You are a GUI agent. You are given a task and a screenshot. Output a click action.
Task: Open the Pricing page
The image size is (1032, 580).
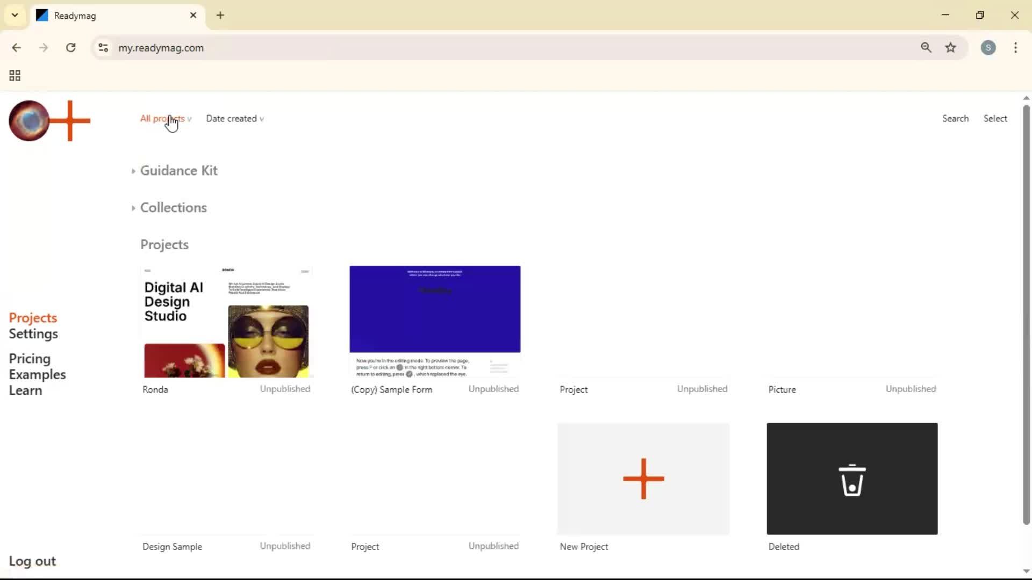click(x=30, y=359)
